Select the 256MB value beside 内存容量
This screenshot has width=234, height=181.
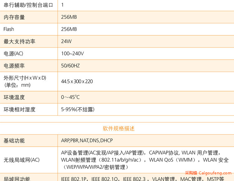(x=69, y=17)
